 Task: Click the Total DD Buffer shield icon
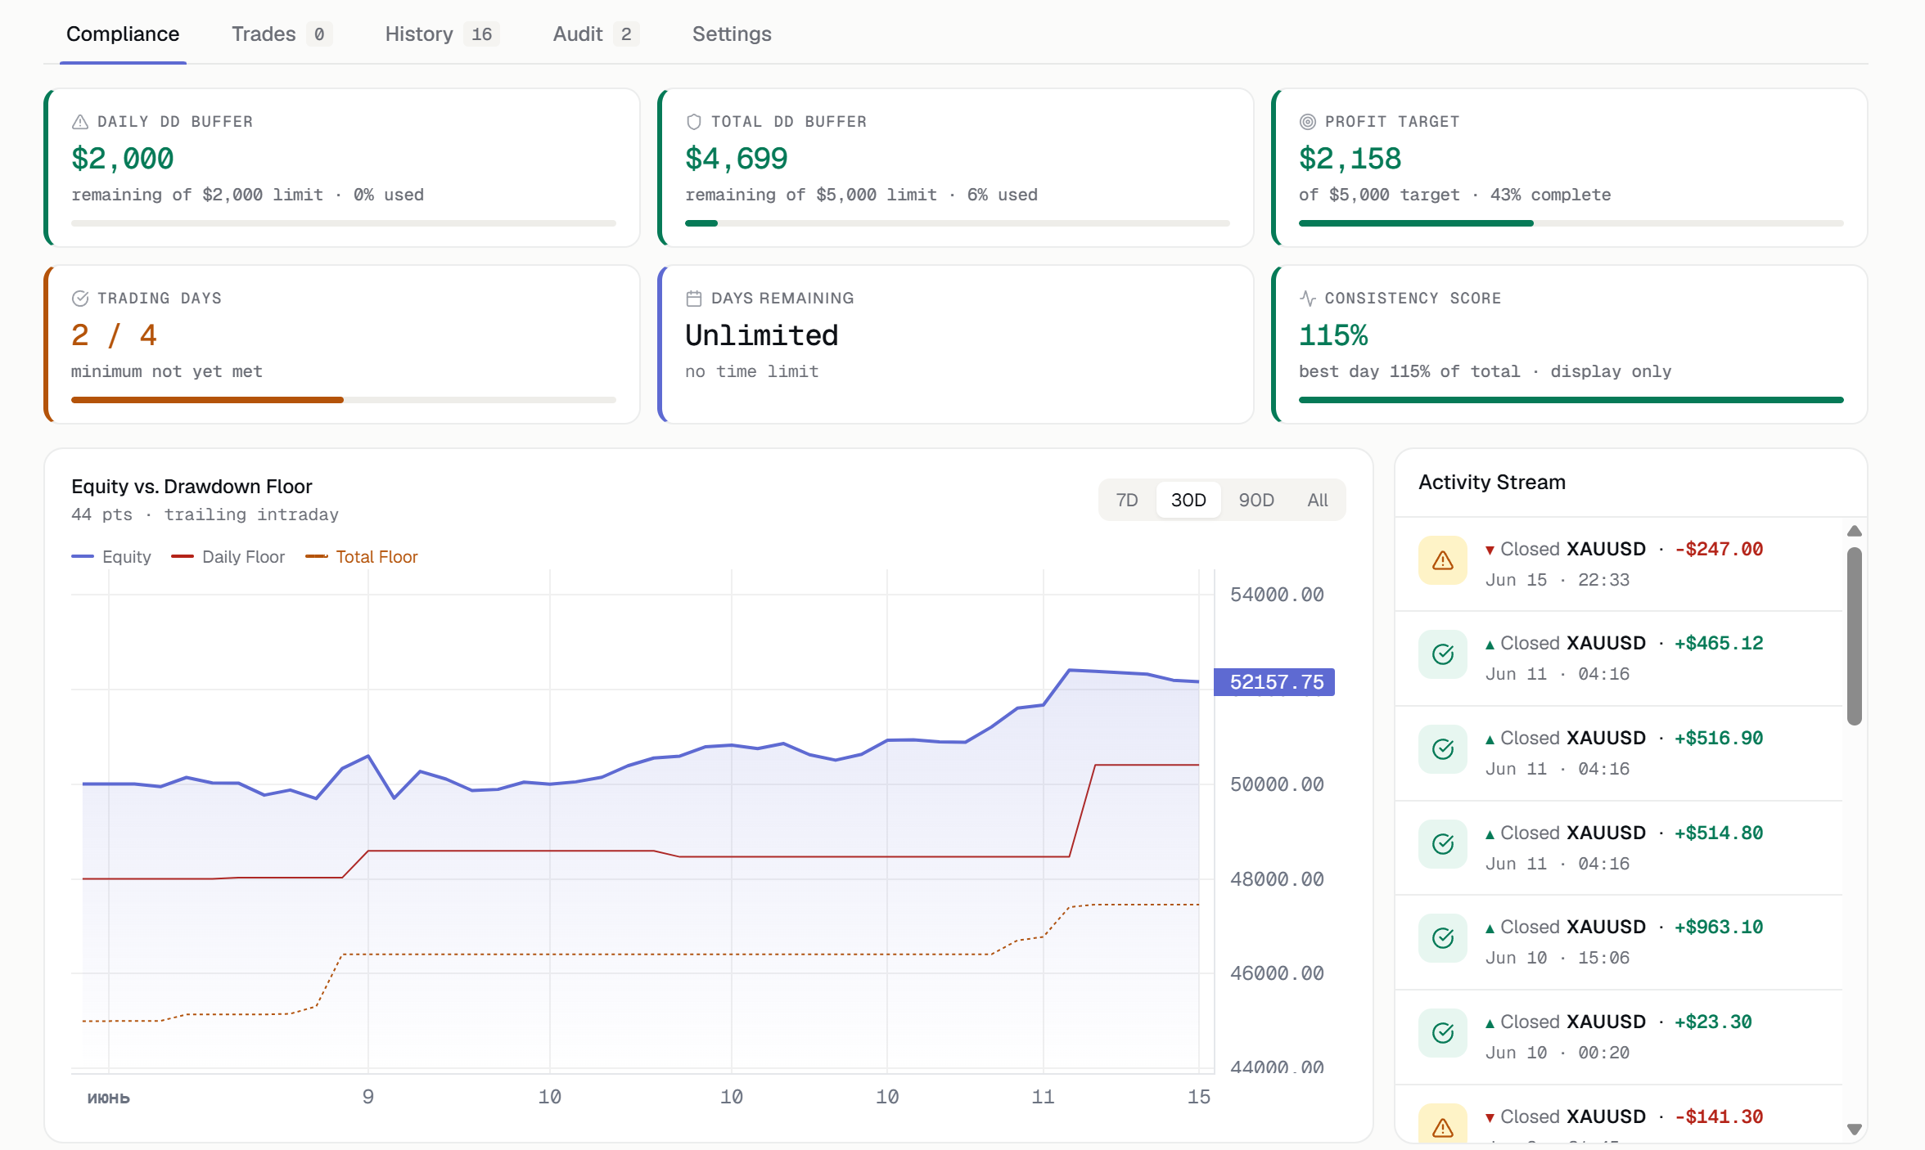pos(694,122)
